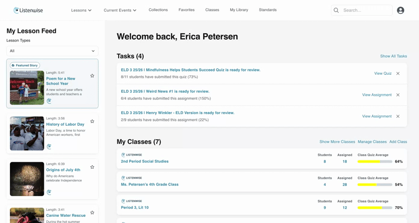
Task: Dismiss the Weird News #1 task
Action: [x=398, y=95]
